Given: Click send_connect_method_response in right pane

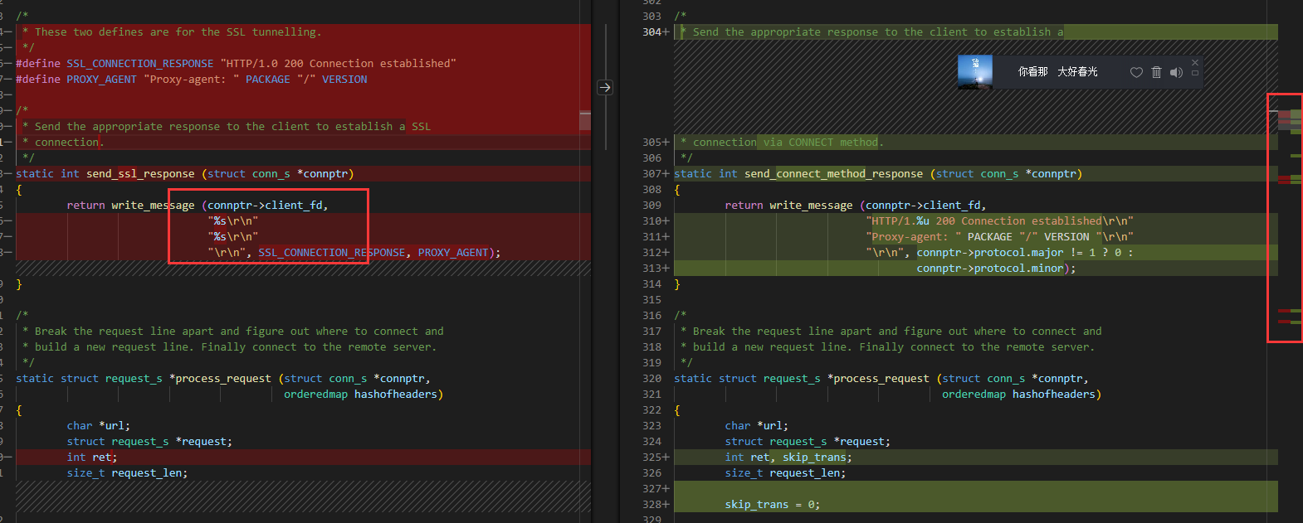Looking at the screenshot, I should [833, 174].
